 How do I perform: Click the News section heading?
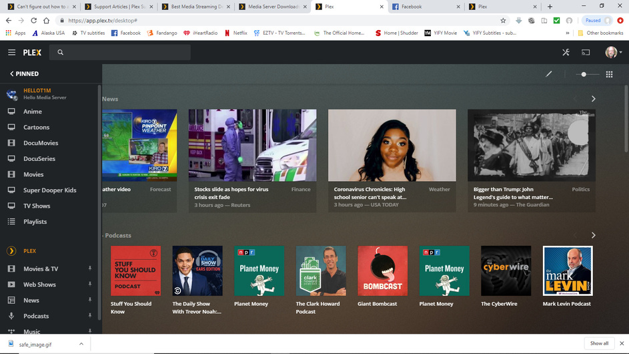point(110,99)
